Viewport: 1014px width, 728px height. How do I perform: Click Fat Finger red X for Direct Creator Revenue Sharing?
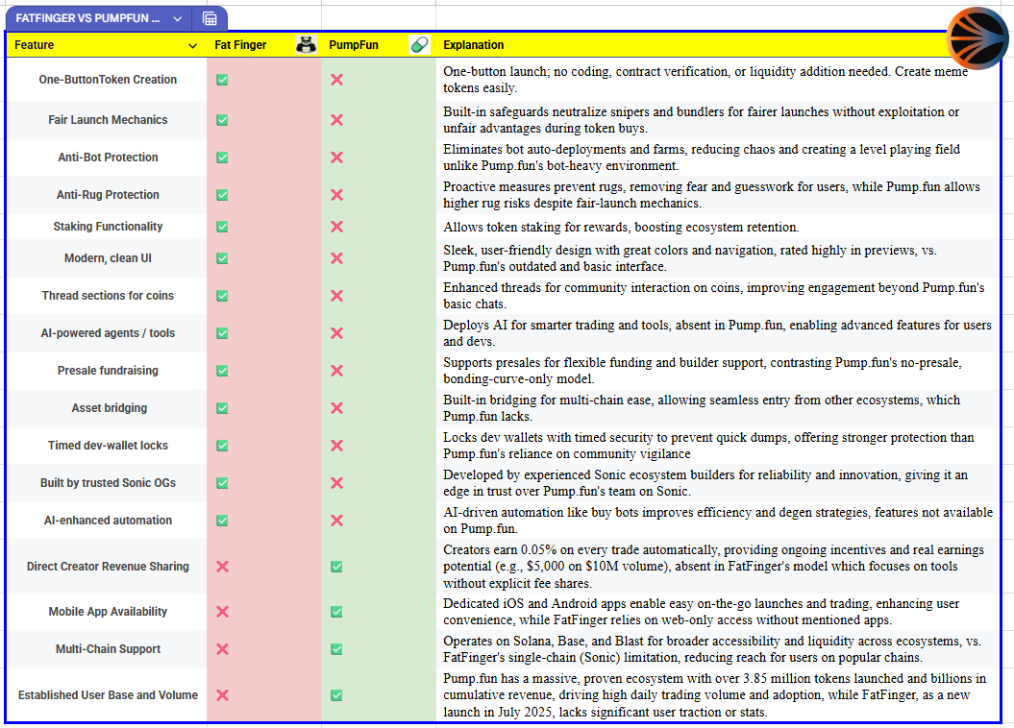pos(222,567)
